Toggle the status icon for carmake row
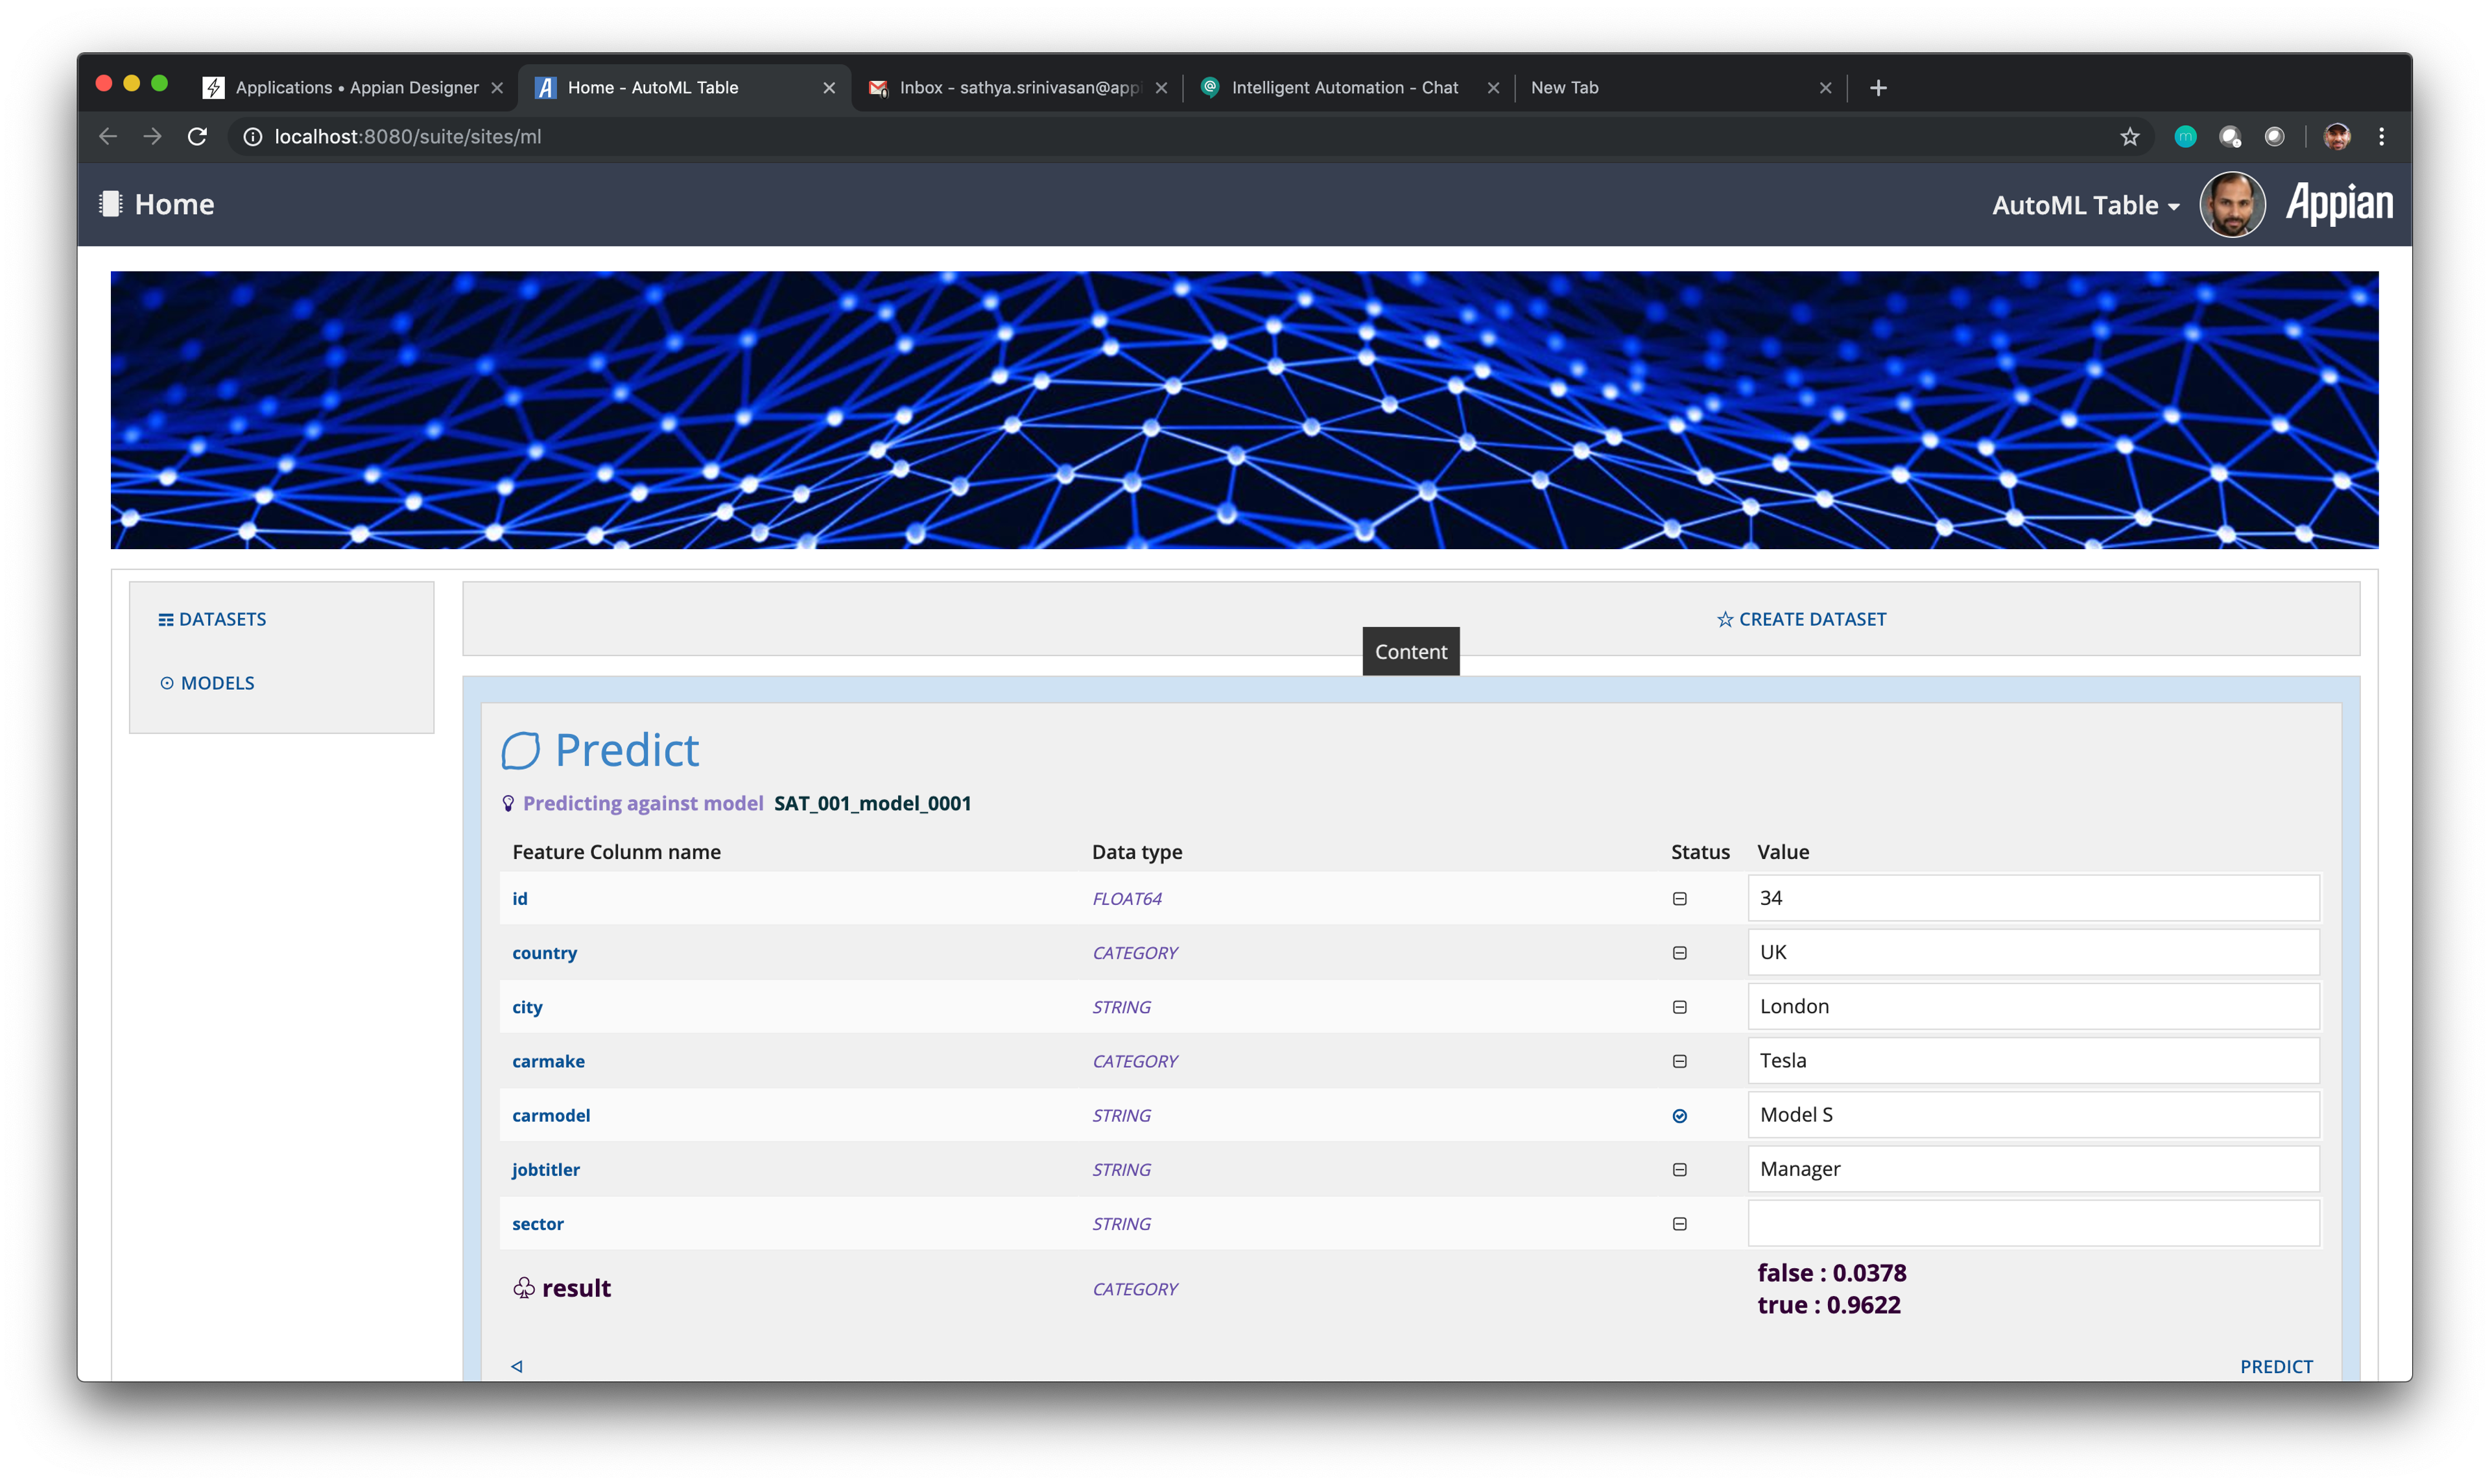The image size is (2490, 1484). tap(1679, 1061)
